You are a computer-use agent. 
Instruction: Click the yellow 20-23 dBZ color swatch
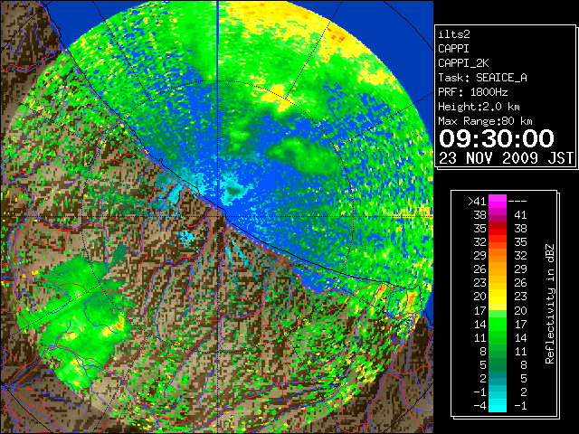[498, 297]
